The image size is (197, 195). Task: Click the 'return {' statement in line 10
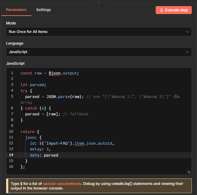30,132
